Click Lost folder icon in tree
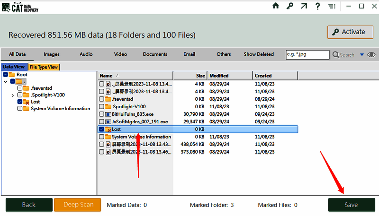This screenshot has height=216, width=379. (26, 102)
